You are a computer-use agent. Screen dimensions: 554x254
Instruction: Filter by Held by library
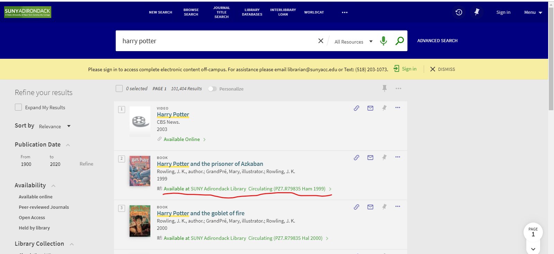34,228
